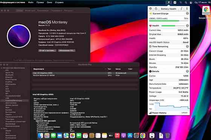Open FaceTime from the Dock

pyautogui.click(x=79, y=135)
